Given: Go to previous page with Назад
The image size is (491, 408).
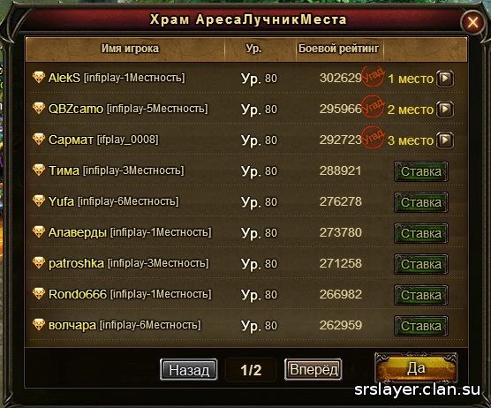Looking at the screenshot, I should pyautogui.click(x=188, y=369).
